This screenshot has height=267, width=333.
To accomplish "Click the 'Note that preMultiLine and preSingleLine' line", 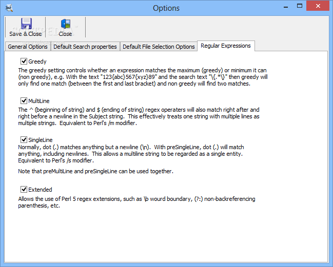I will tap(95, 171).
